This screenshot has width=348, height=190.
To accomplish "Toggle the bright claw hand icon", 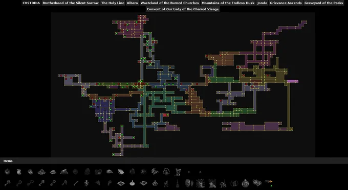I will tap(121, 172).
